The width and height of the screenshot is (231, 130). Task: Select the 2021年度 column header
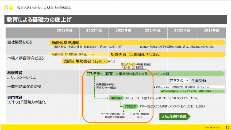pyautogui.click(x=64, y=30)
